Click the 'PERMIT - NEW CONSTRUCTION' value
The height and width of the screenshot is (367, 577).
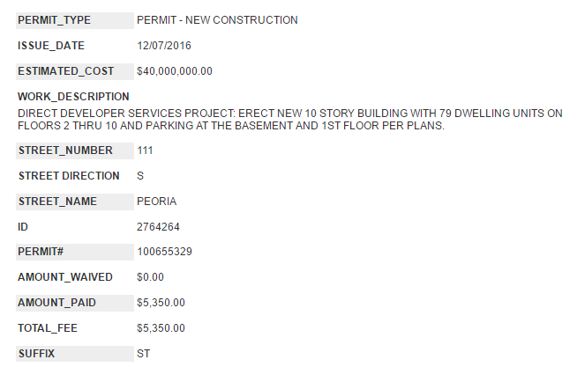click(x=217, y=19)
